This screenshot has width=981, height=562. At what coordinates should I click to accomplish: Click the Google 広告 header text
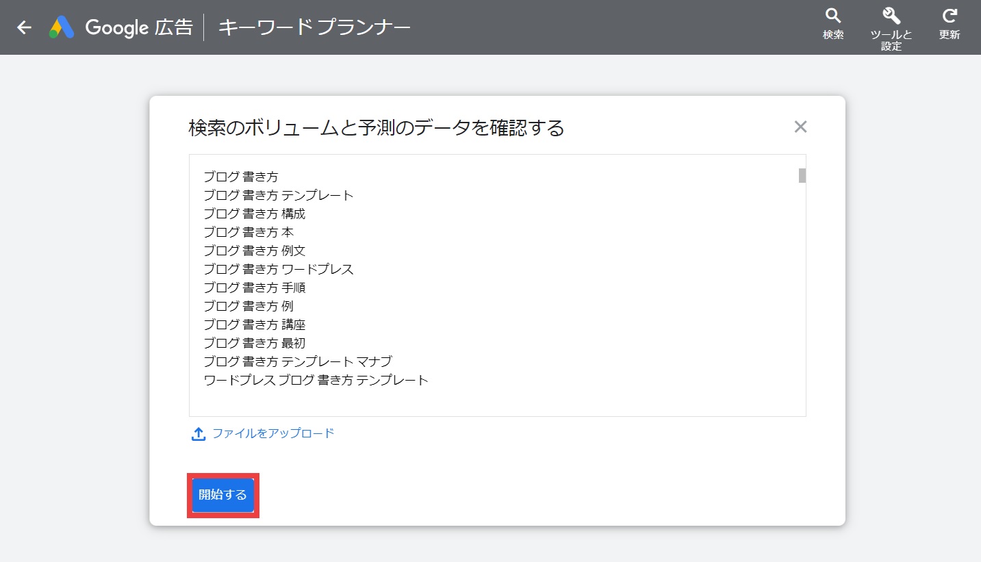tap(139, 27)
